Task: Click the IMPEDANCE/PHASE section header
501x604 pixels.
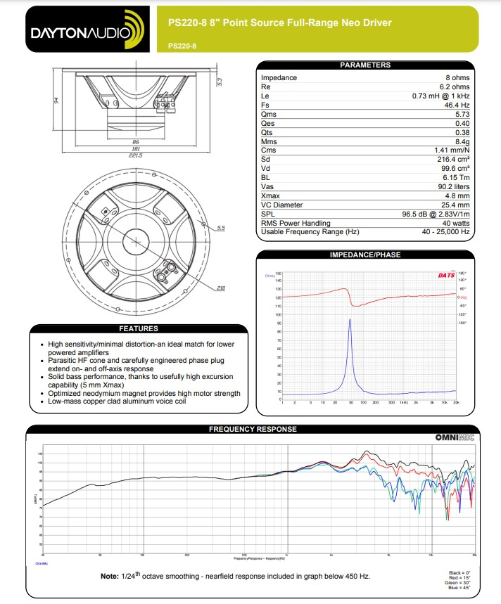Action: [x=364, y=255]
